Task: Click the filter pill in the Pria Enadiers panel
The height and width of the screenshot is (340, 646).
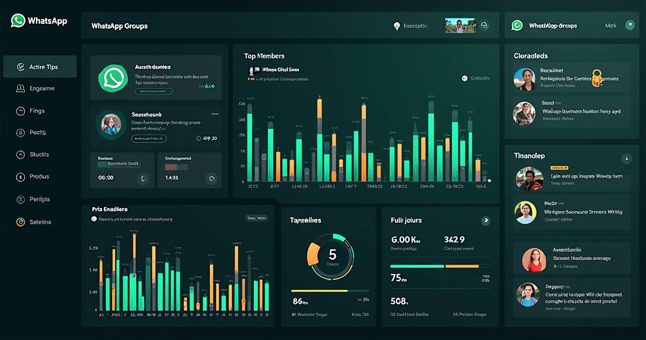Action: (257, 218)
